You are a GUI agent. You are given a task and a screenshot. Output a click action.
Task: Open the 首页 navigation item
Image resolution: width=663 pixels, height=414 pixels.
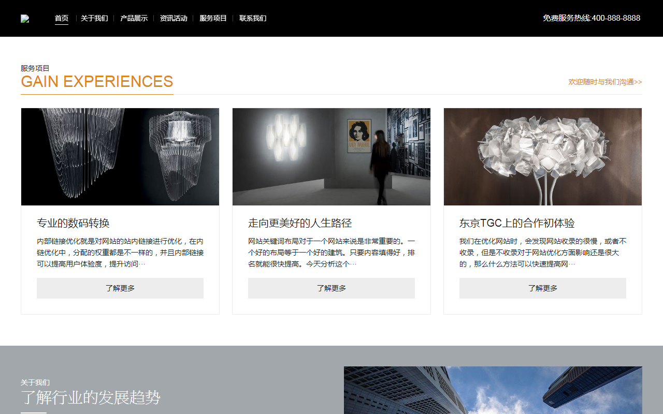tap(62, 18)
